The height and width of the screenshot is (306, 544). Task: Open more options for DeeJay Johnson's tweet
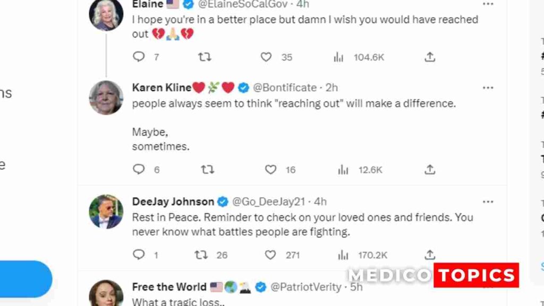coord(488,201)
